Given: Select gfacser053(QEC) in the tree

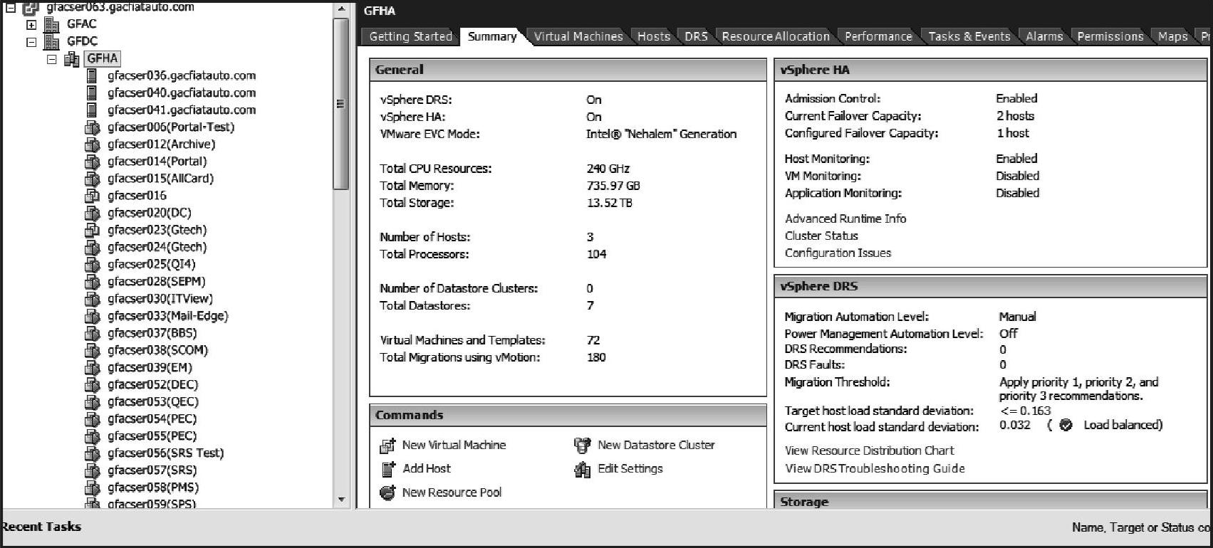Looking at the screenshot, I should click(153, 402).
